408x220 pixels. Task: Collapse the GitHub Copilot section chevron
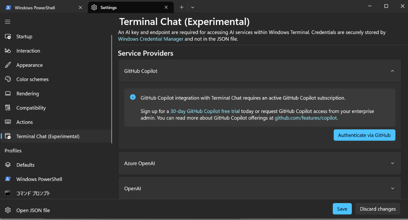click(393, 71)
